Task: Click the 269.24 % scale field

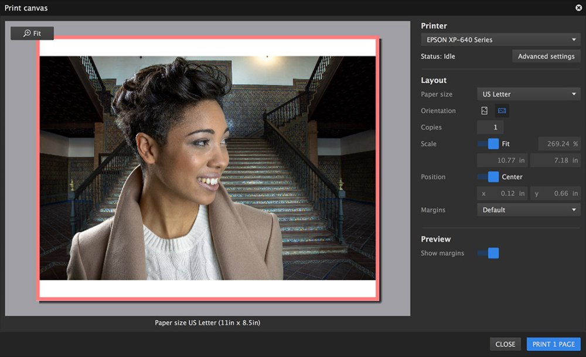Action: [x=559, y=144]
